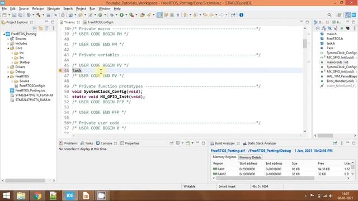The image size is (358, 201).
Task: Select task.h in the Outline
Action: point(331,44)
